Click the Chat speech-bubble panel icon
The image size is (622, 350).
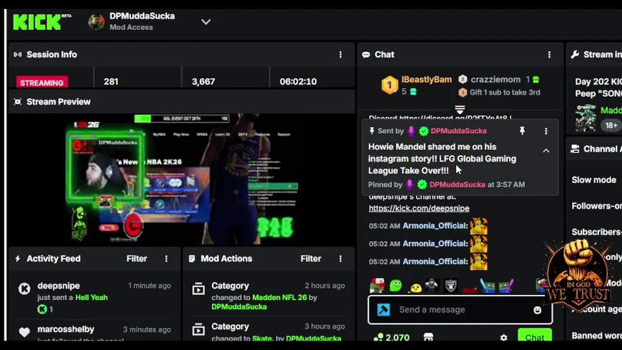366,54
